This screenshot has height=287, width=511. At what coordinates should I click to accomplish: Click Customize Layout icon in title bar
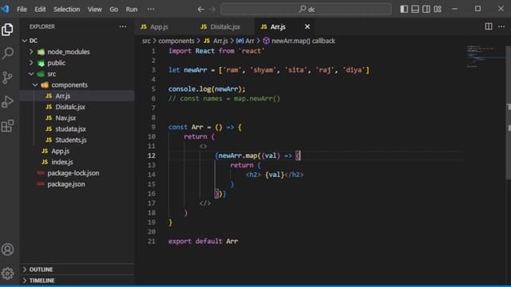[438, 9]
